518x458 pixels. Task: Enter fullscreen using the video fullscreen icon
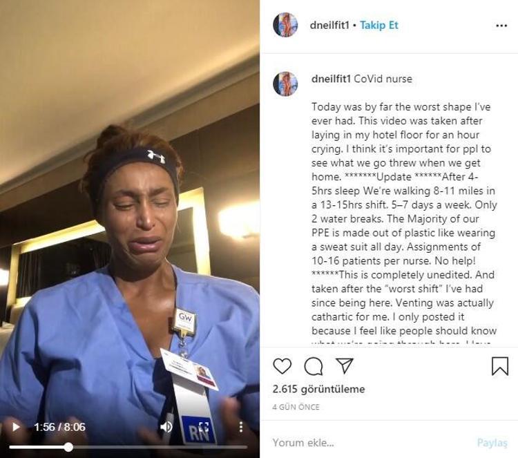pos(204,427)
